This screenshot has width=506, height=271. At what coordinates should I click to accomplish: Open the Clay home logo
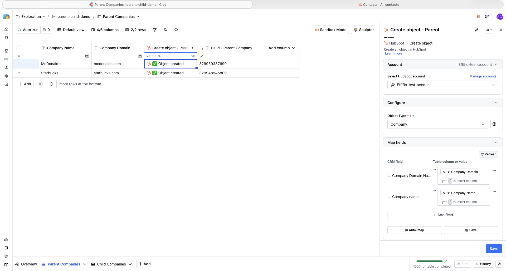(6, 17)
